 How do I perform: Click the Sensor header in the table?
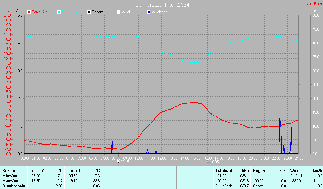(9, 171)
